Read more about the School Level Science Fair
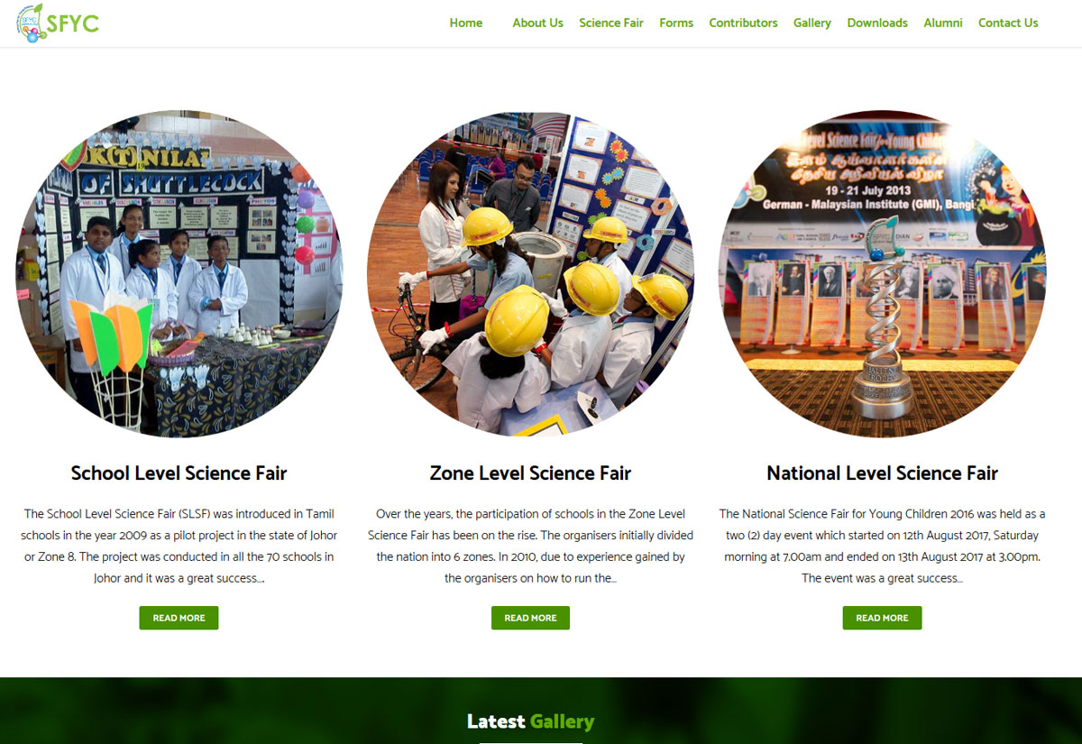The height and width of the screenshot is (744, 1082). click(179, 618)
